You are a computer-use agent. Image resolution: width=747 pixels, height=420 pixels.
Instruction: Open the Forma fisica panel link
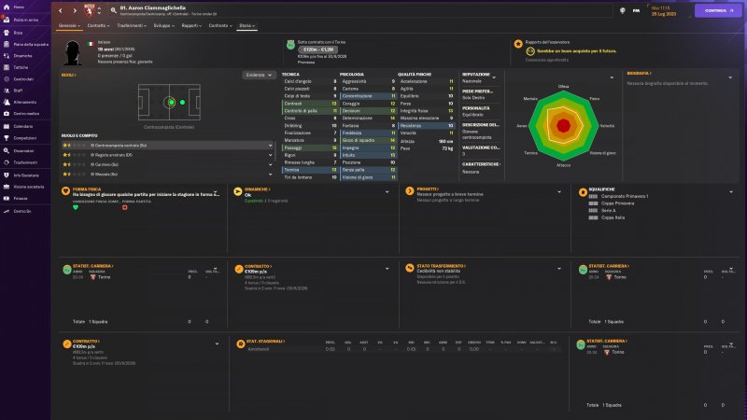click(89, 189)
